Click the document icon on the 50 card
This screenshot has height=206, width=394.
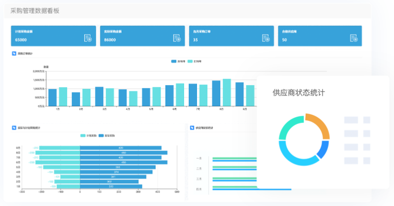tap(354, 38)
